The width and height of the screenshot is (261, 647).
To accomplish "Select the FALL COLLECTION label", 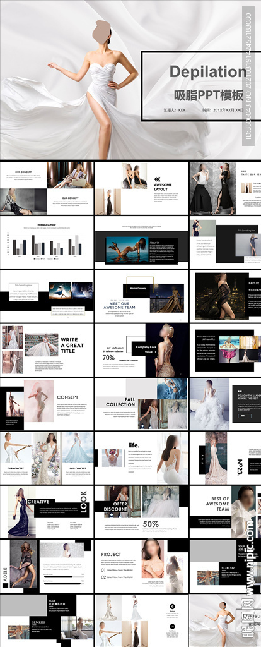I will (x=120, y=402).
